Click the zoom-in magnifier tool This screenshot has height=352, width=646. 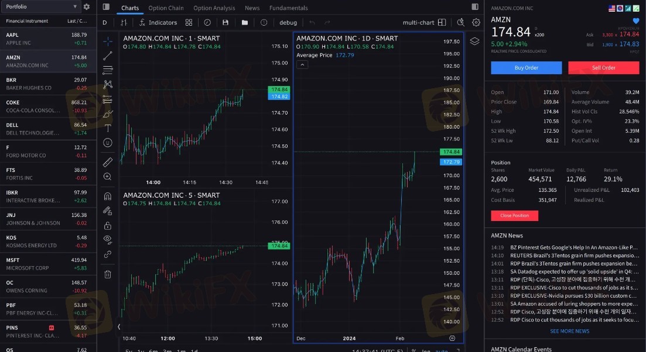108,176
